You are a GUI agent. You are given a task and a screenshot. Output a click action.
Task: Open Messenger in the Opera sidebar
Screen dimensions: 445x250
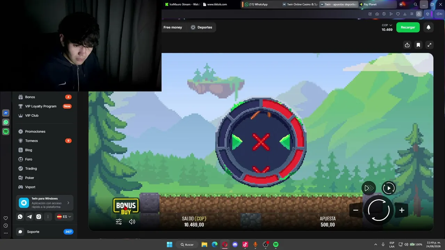[x=6, y=113]
